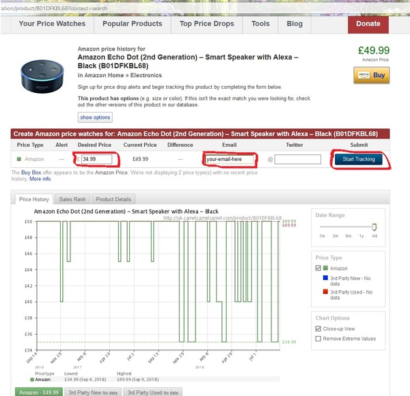
Task: Select 3rd Party Used No data button
Action: (x=152, y=392)
